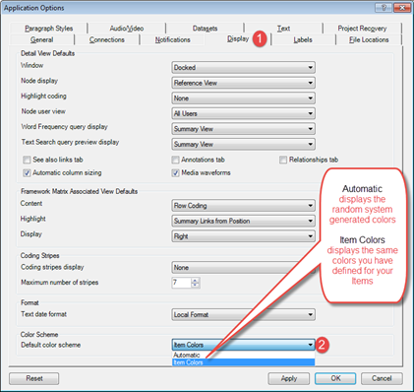The image size is (414, 392).
Task: Expand the Content dropdown showing Row Coding
Action: click(243, 206)
